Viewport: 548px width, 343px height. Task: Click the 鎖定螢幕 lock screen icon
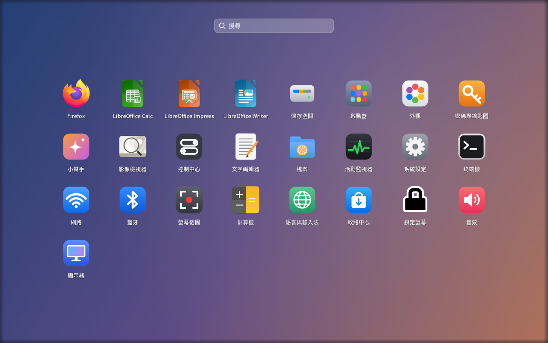coord(415,200)
